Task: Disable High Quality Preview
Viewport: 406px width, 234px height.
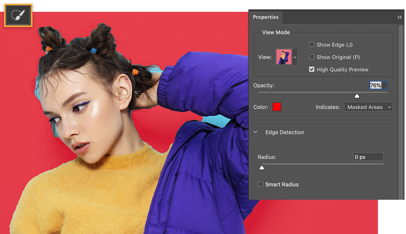Action: click(312, 69)
